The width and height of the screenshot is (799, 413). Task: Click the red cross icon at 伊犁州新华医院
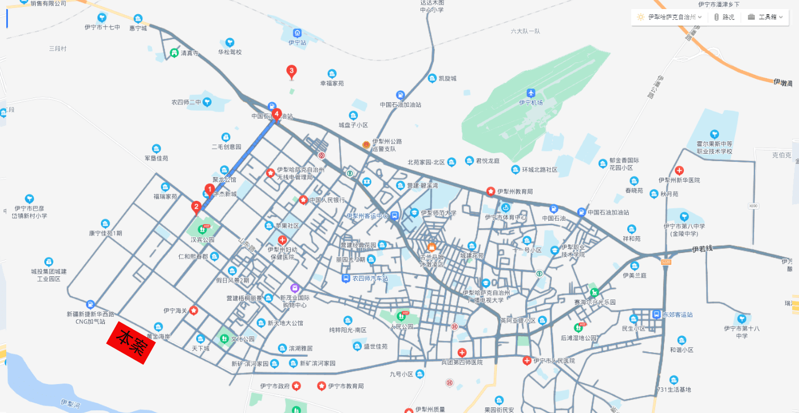pyautogui.click(x=679, y=170)
